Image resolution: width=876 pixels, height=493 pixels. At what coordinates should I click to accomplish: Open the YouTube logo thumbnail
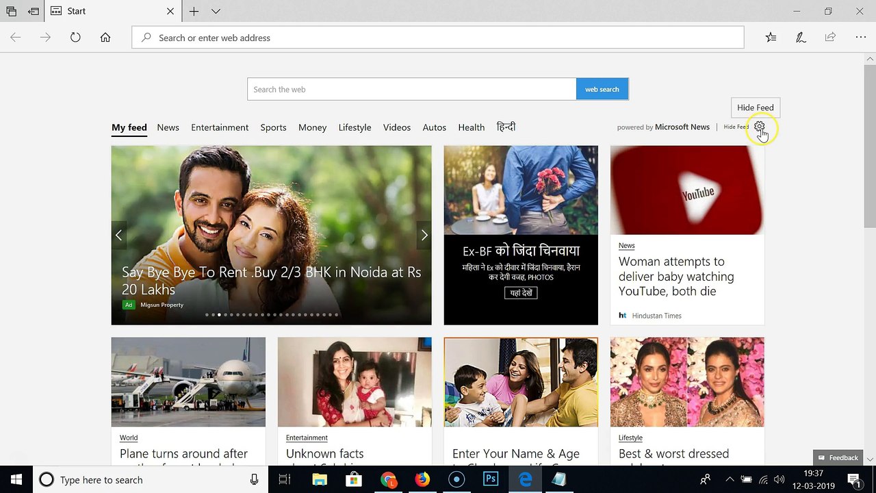[687, 190]
